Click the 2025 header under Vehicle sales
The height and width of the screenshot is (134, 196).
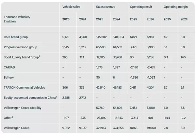pyautogui.click(x=66, y=19)
